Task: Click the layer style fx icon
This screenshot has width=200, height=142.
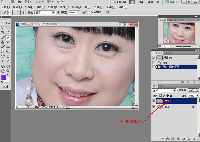Action: (168, 139)
